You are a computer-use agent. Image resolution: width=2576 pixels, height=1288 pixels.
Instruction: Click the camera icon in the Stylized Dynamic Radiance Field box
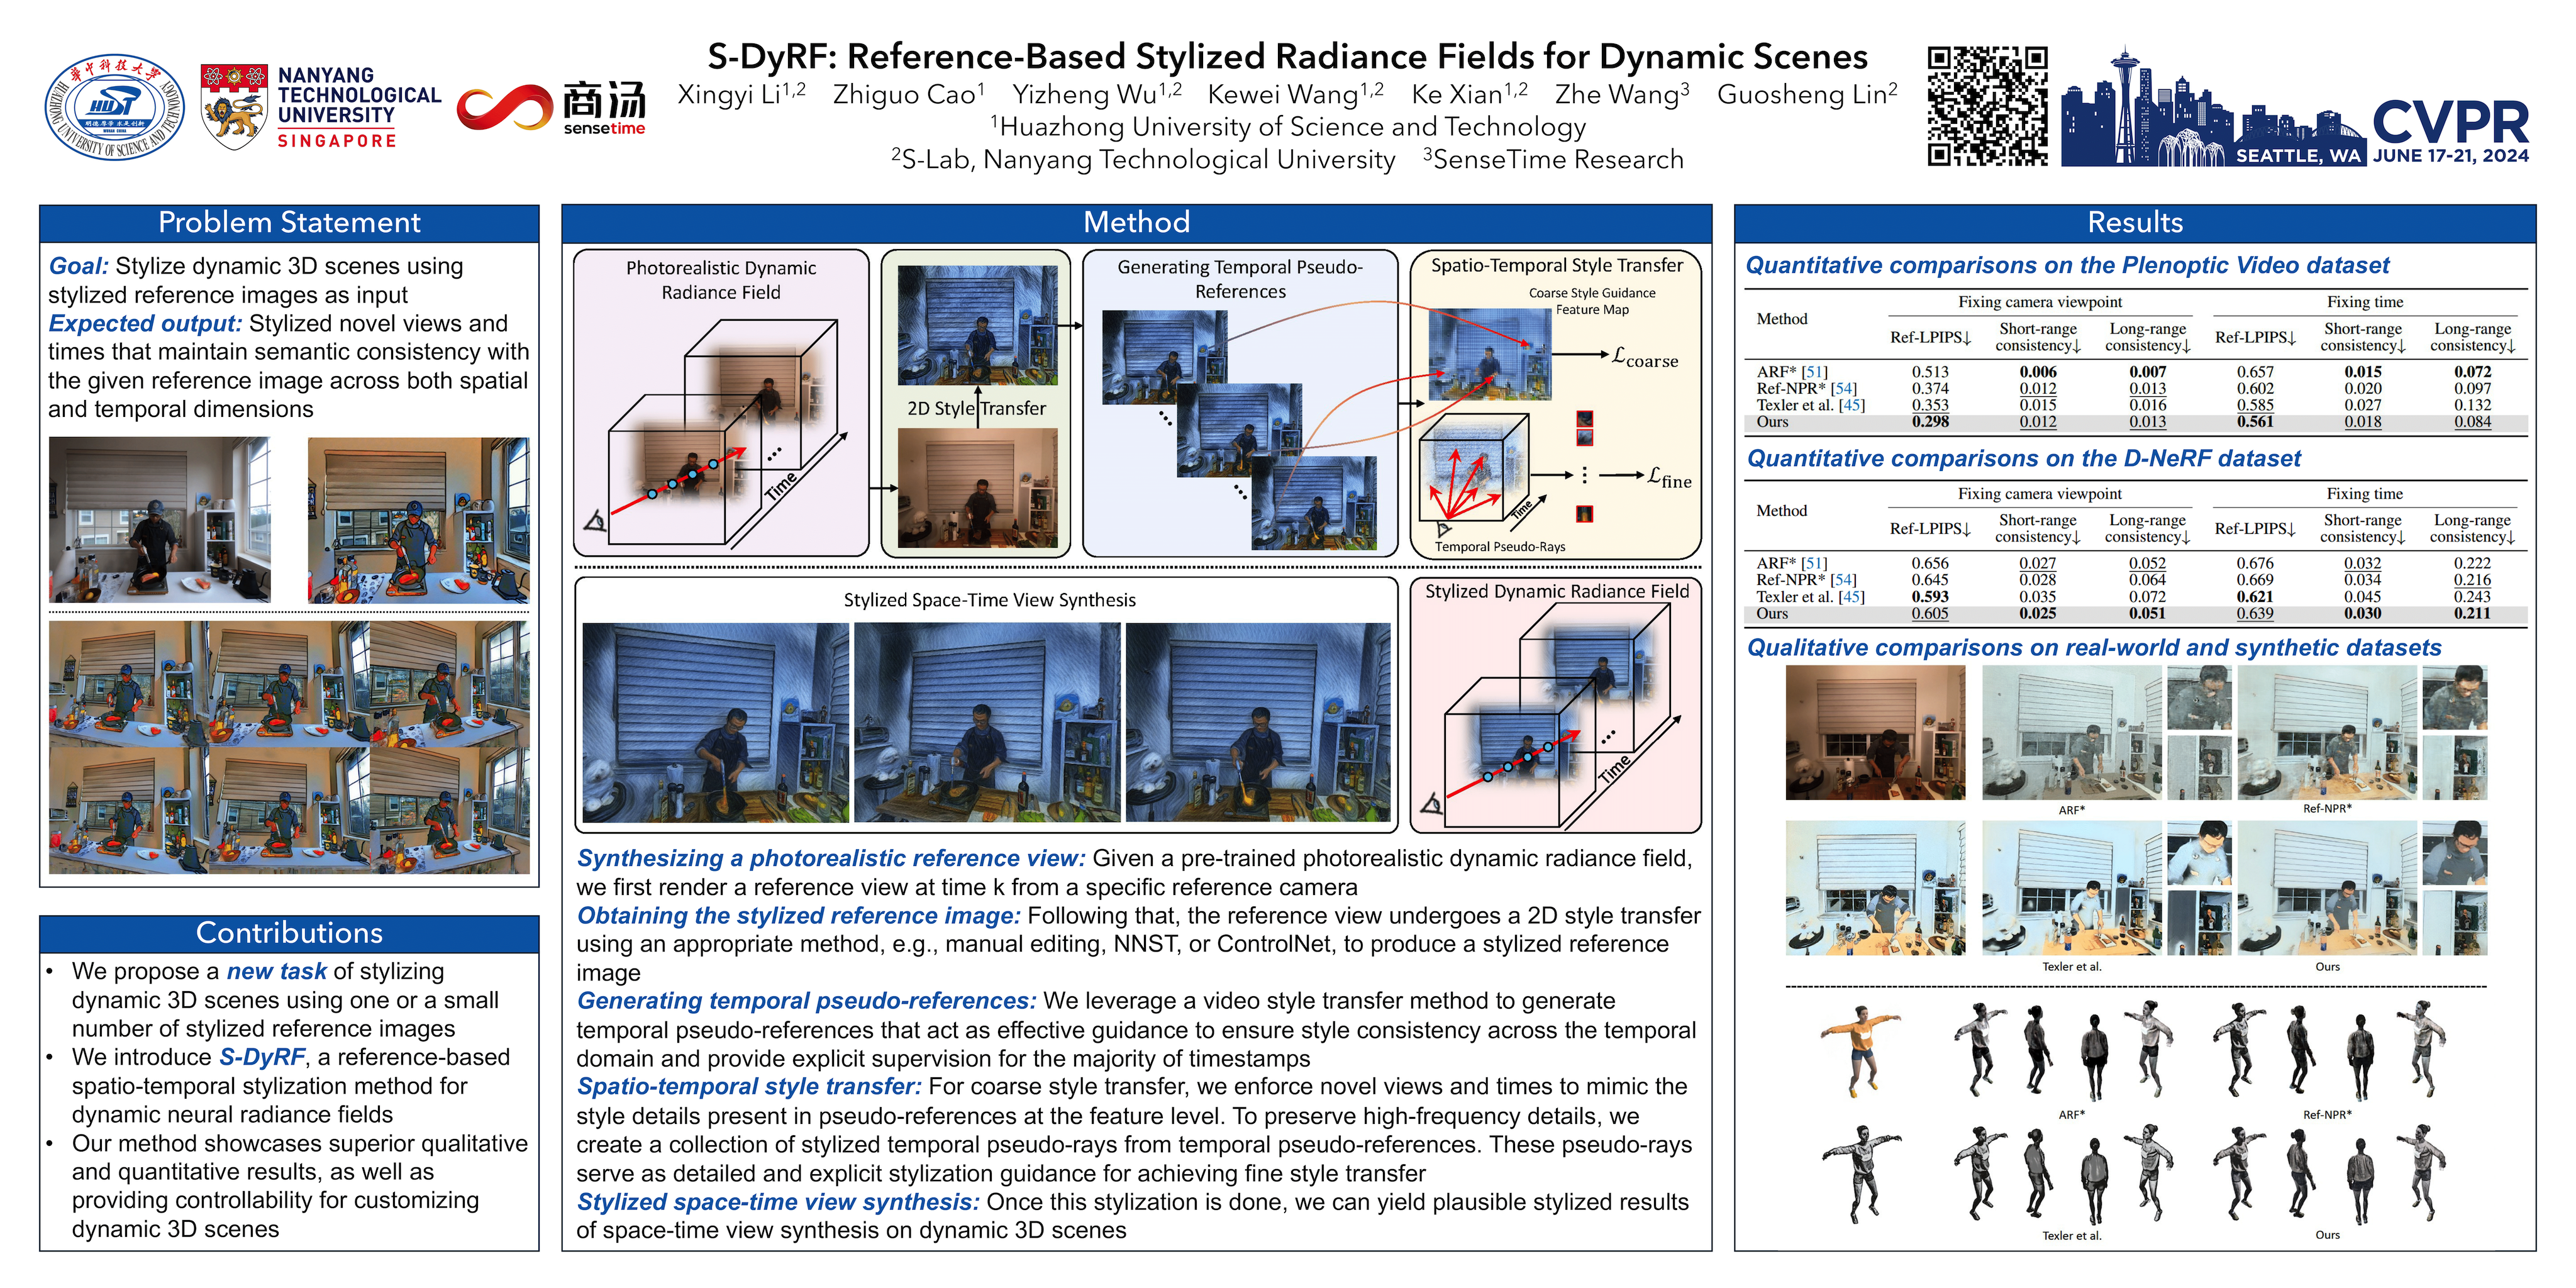click(1432, 803)
